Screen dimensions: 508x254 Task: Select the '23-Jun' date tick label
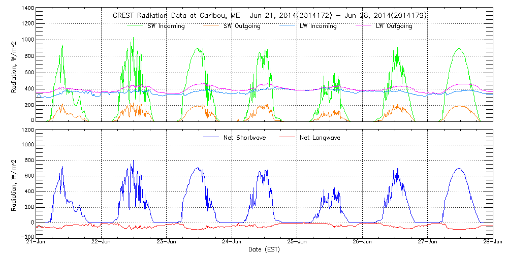[x=166, y=242]
